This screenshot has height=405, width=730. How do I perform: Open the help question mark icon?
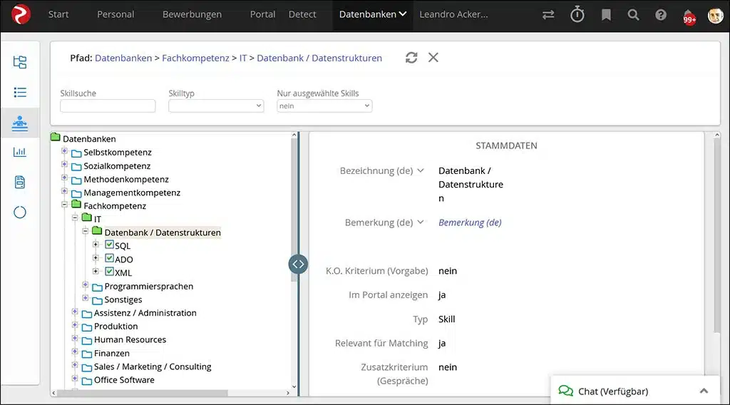[661, 15]
